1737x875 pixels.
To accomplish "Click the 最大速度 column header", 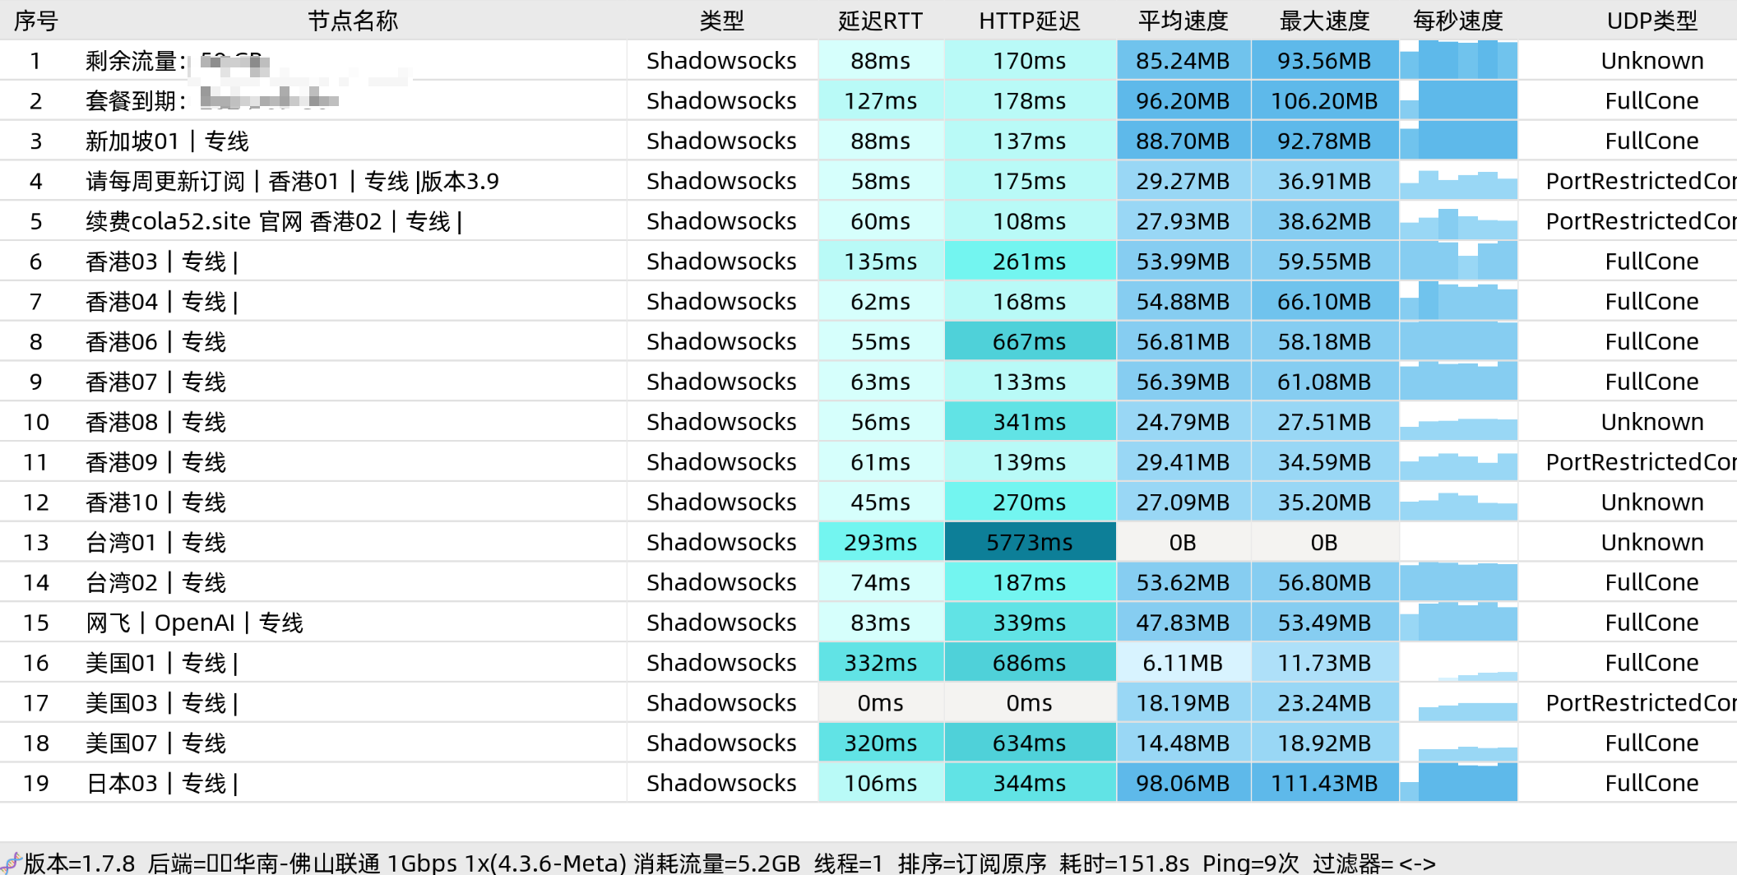I will [x=1324, y=21].
